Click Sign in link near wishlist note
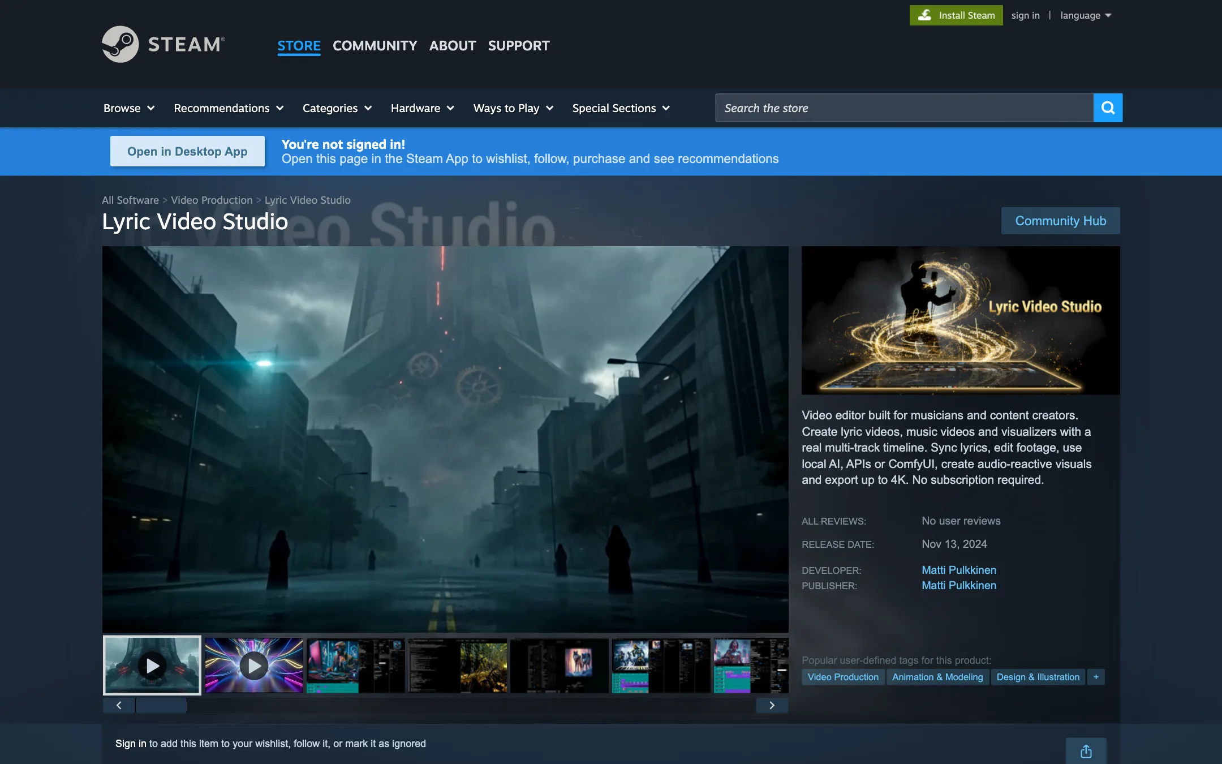The width and height of the screenshot is (1222, 764). click(x=131, y=744)
